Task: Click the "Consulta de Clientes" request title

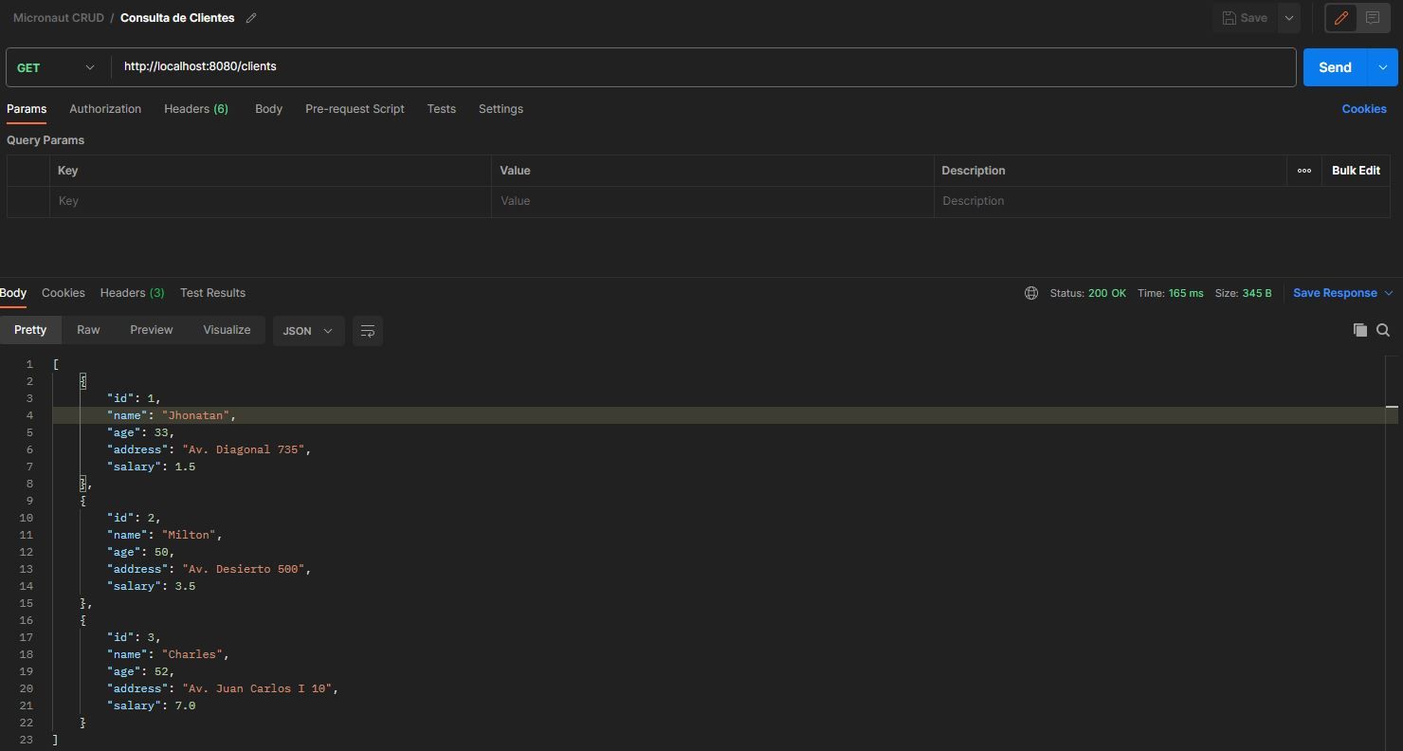Action: [177, 18]
